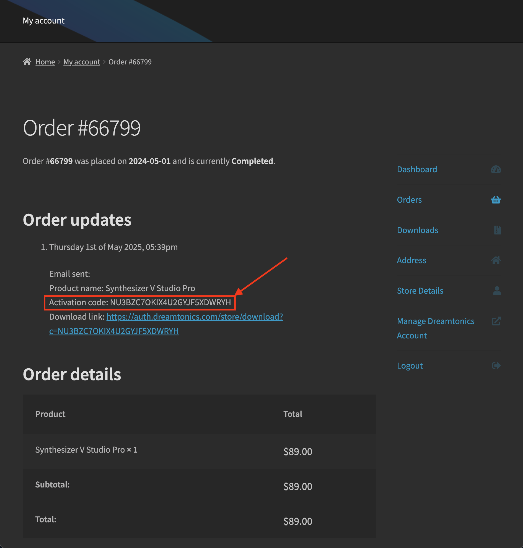Click the Home breadcrumb link

coord(45,62)
